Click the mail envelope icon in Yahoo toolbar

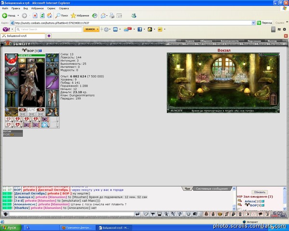116,29
